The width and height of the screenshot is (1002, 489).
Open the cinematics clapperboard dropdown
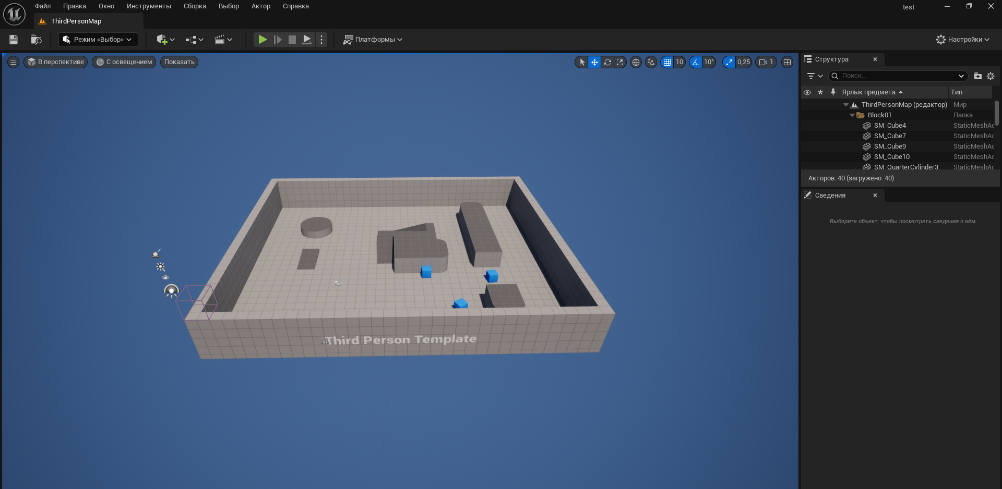point(223,40)
